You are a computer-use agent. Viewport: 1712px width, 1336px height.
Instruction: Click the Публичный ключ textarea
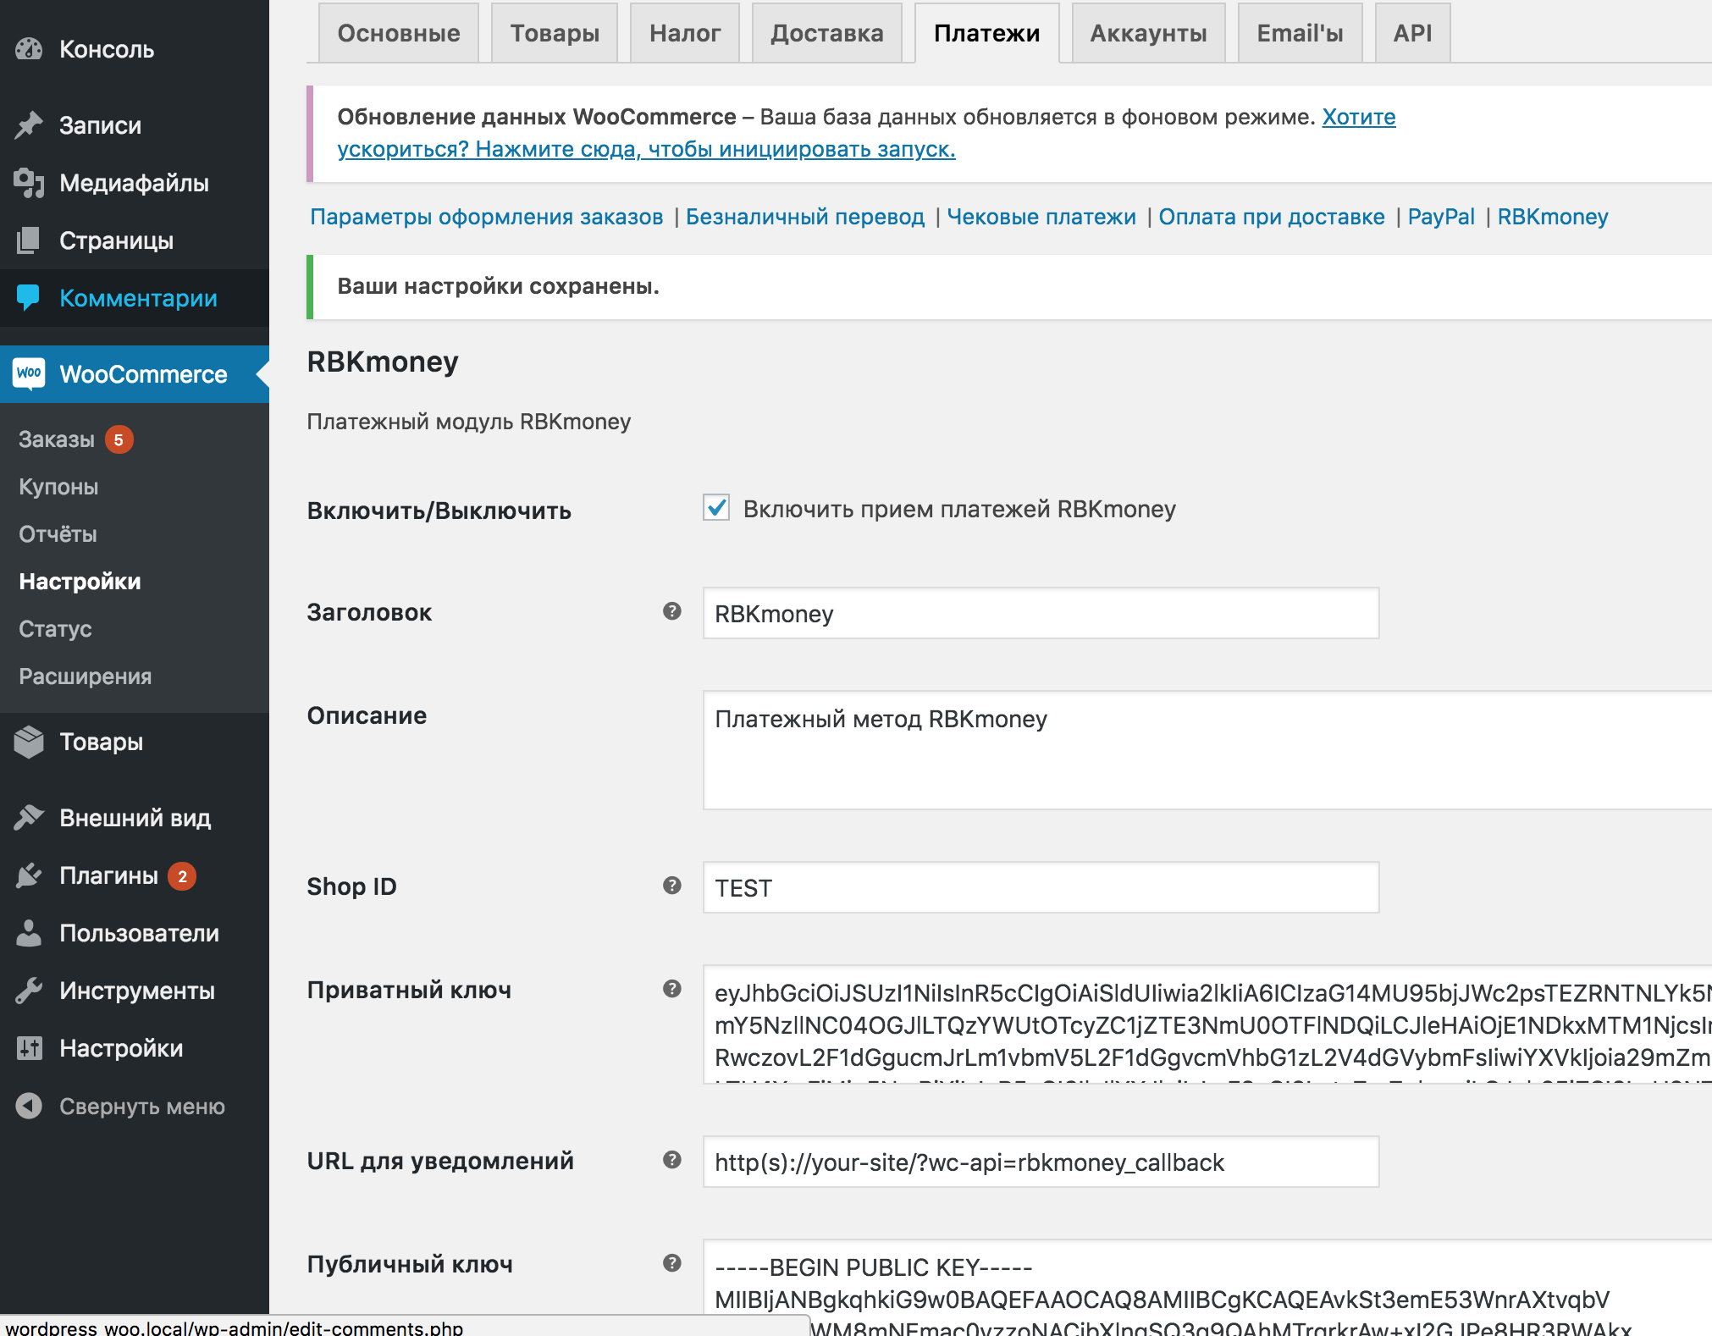(x=1207, y=1287)
